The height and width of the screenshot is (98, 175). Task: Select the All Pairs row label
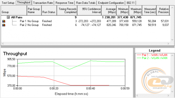click(x=17, y=17)
